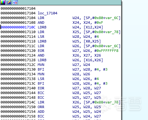148x120 pixels.
Task: Select address 000000000001710C highlighted in blue
Action: pos(18,27)
